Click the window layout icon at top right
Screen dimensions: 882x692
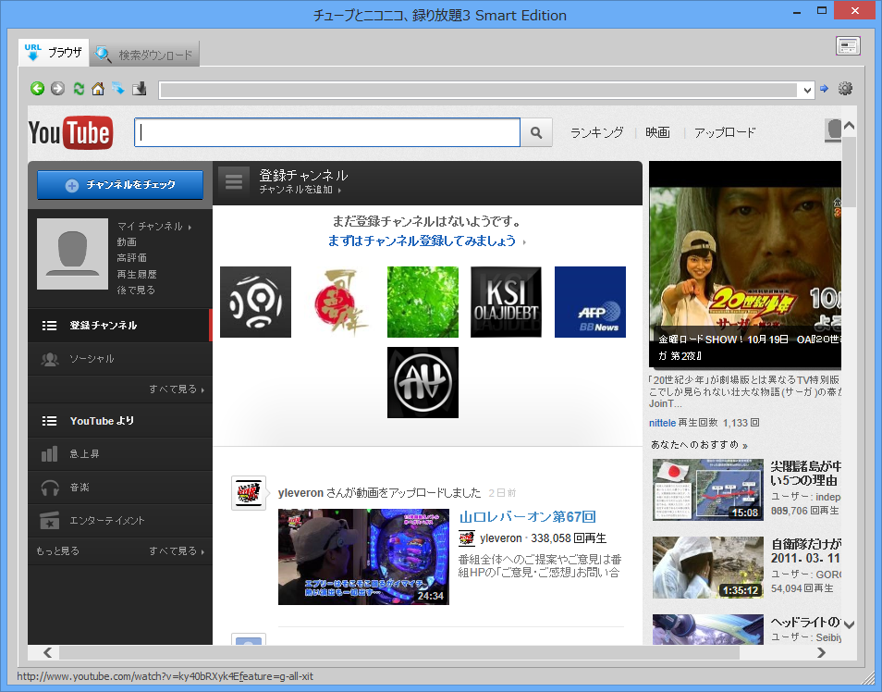848,45
